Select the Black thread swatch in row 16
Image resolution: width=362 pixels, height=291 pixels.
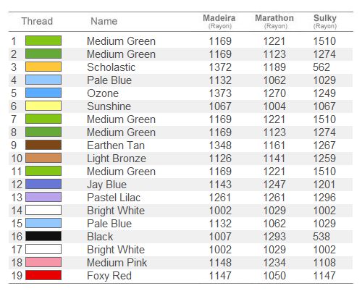tap(43, 236)
